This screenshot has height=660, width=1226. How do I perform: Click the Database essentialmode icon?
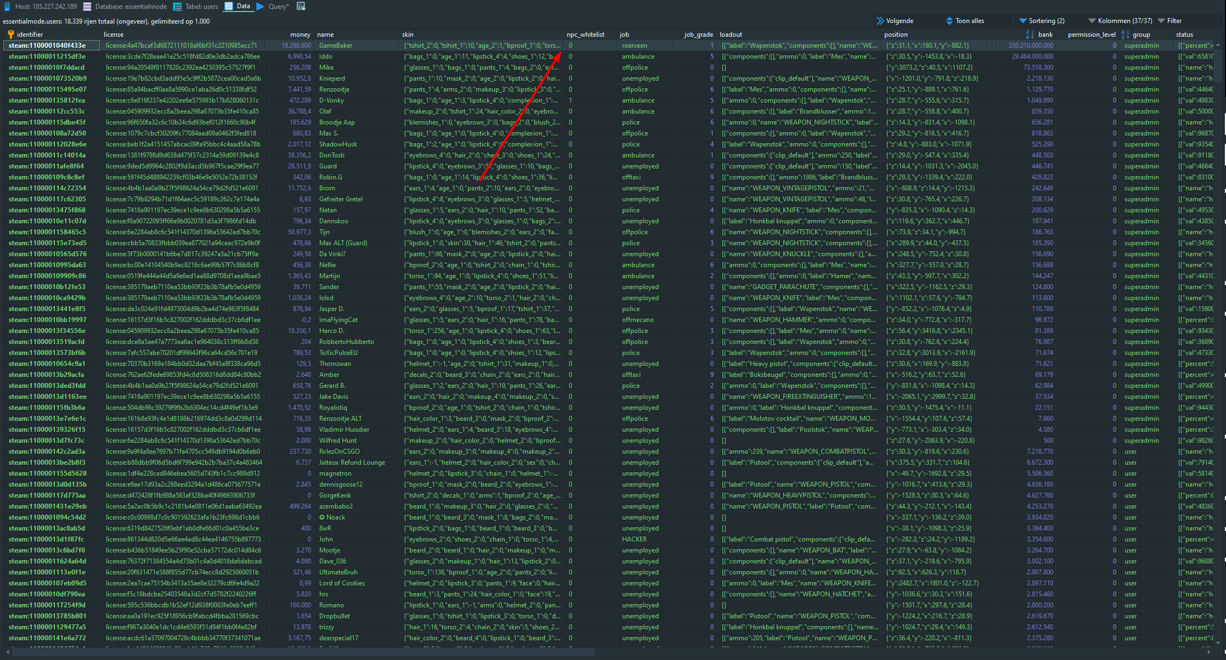click(x=87, y=7)
